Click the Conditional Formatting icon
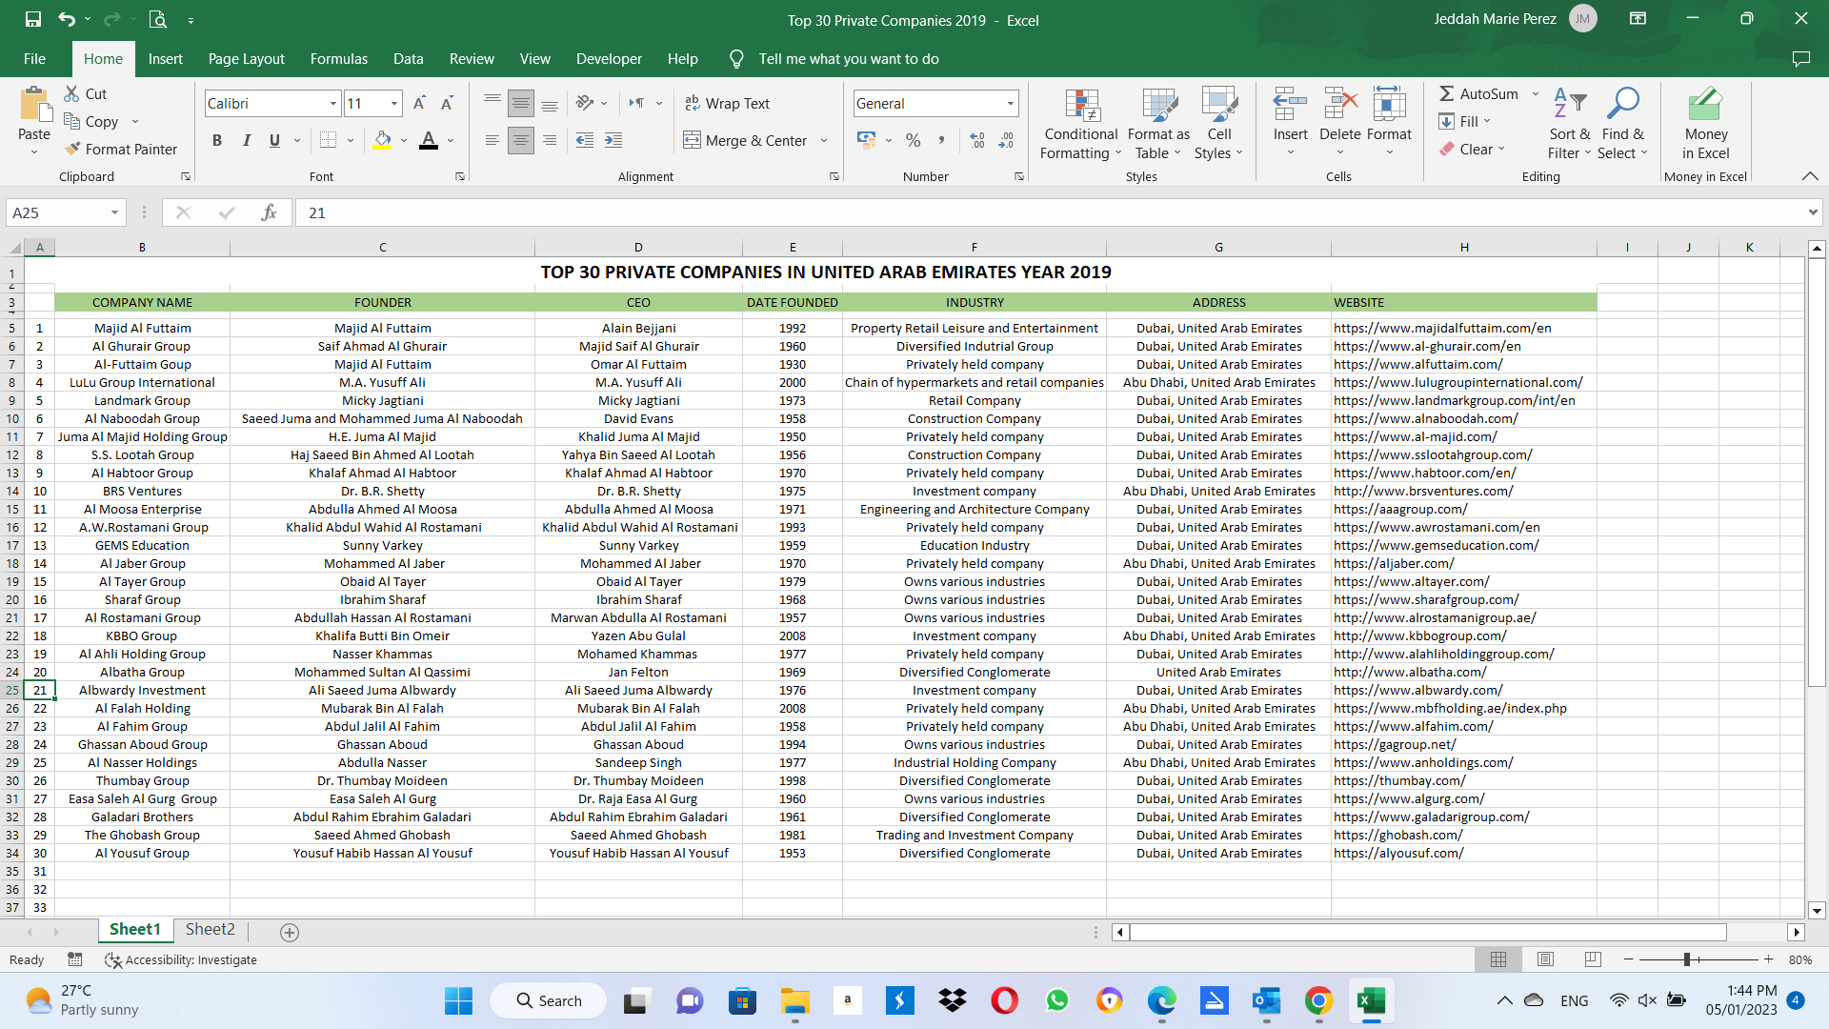The height and width of the screenshot is (1029, 1829). click(x=1081, y=107)
